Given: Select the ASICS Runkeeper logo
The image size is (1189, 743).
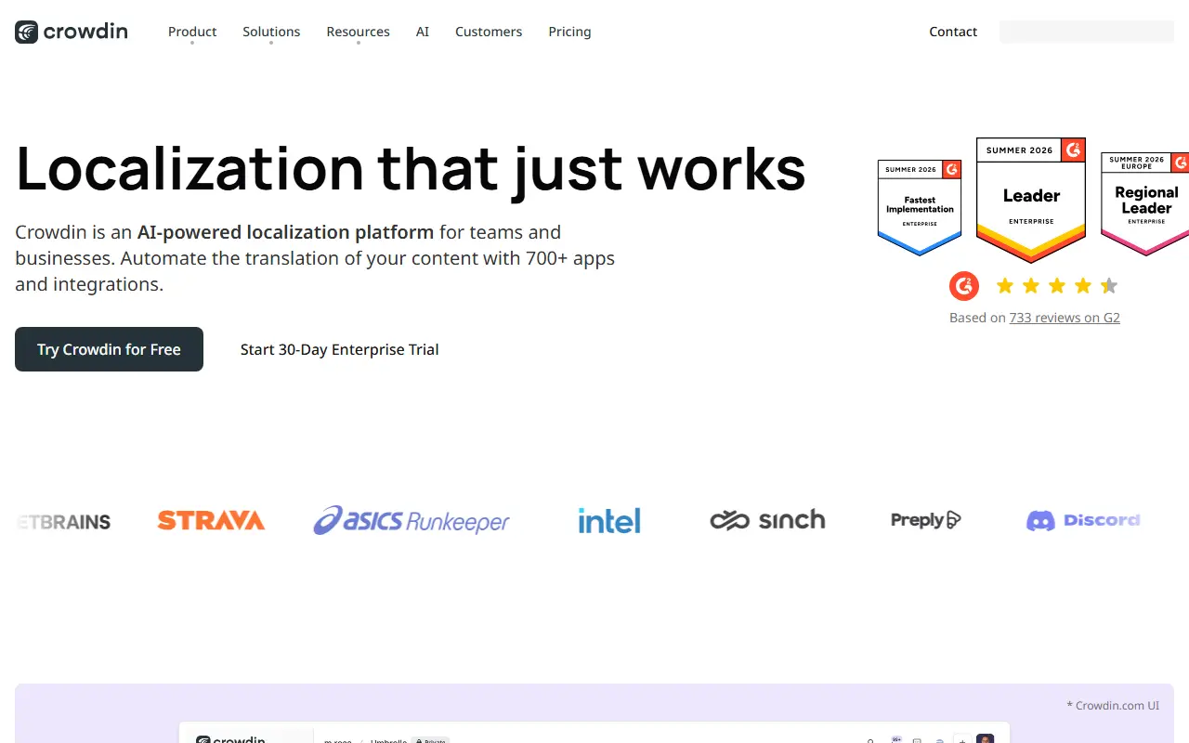Looking at the screenshot, I should (x=412, y=520).
